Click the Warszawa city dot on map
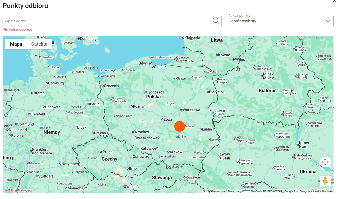Viewport: 338px width, 199px height. pos(182,110)
